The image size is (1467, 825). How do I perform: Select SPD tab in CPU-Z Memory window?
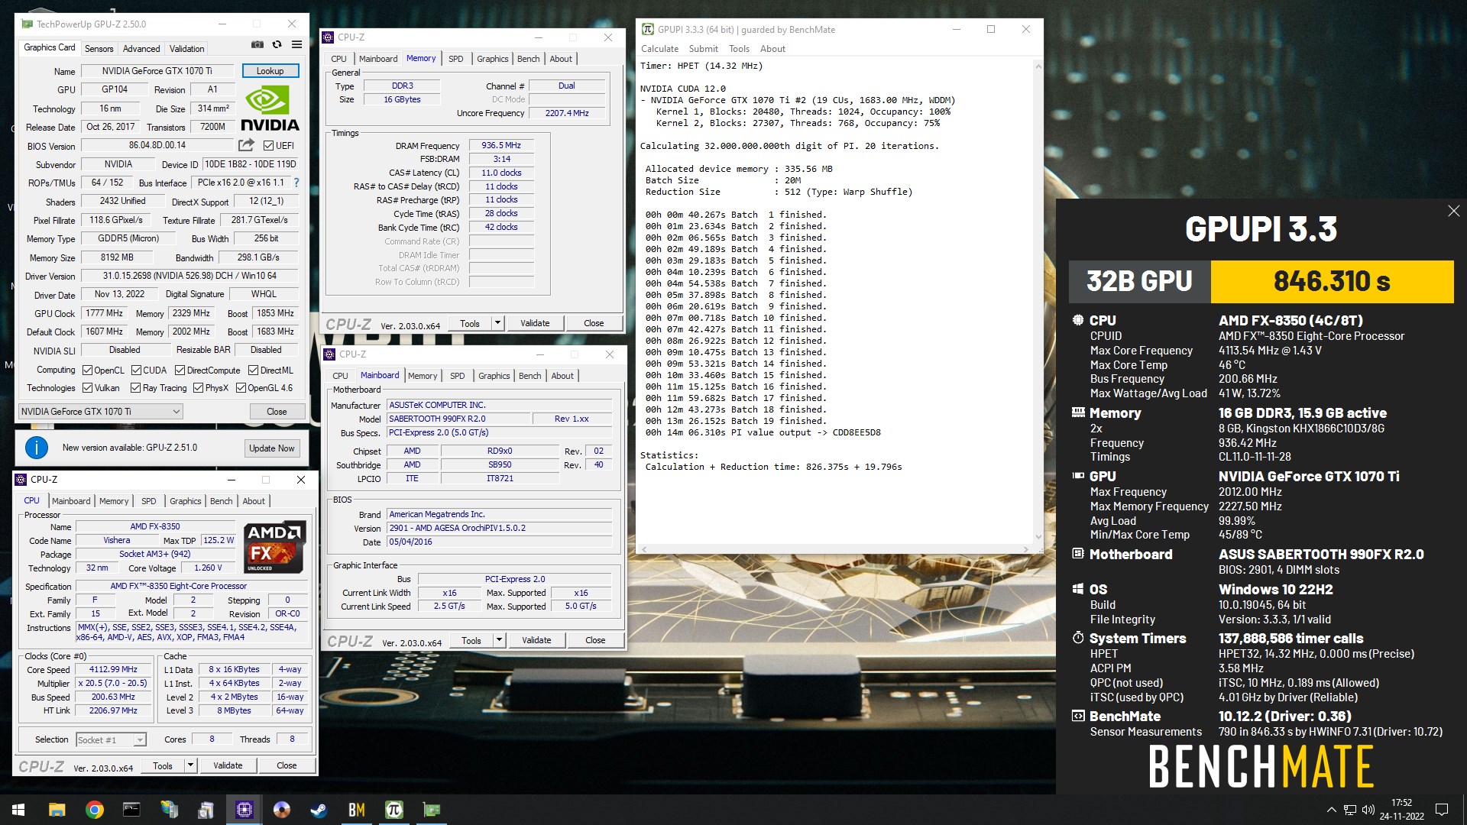pos(455,59)
